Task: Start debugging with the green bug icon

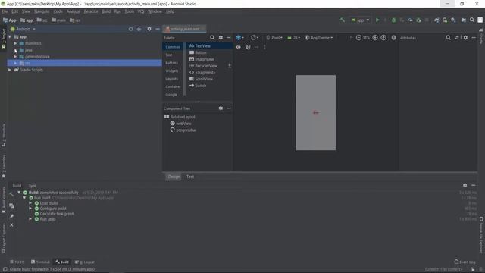Action: [x=393, y=20]
